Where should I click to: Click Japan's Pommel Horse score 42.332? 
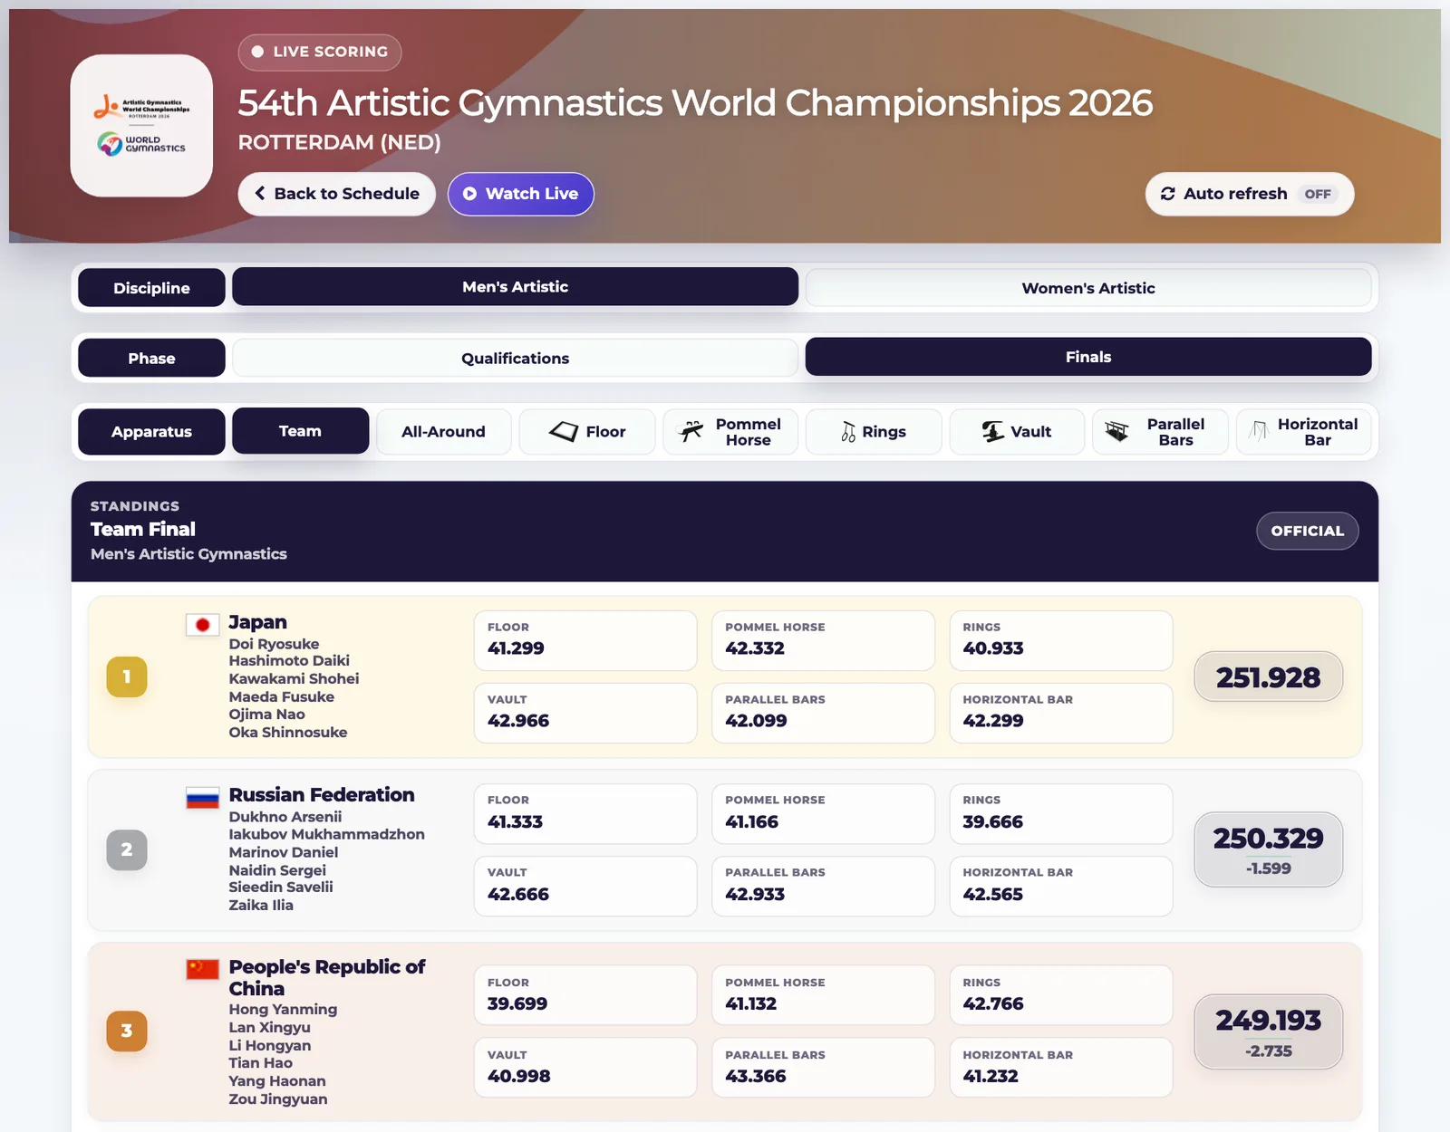(x=755, y=648)
